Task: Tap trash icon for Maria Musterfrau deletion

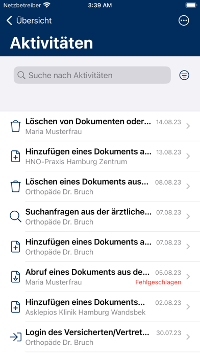Action: [x=16, y=126]
